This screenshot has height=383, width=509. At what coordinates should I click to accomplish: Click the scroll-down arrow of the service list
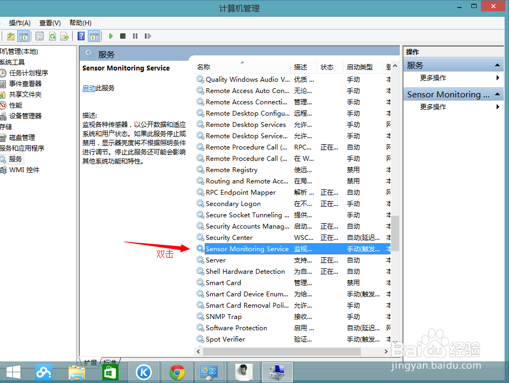coord(395,343)
